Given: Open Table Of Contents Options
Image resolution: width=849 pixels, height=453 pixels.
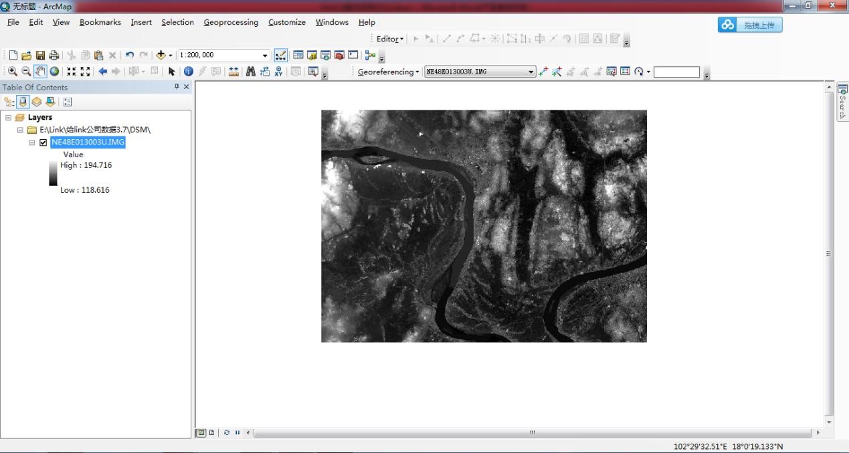Looking at the screenshot, I should [68, 102].
